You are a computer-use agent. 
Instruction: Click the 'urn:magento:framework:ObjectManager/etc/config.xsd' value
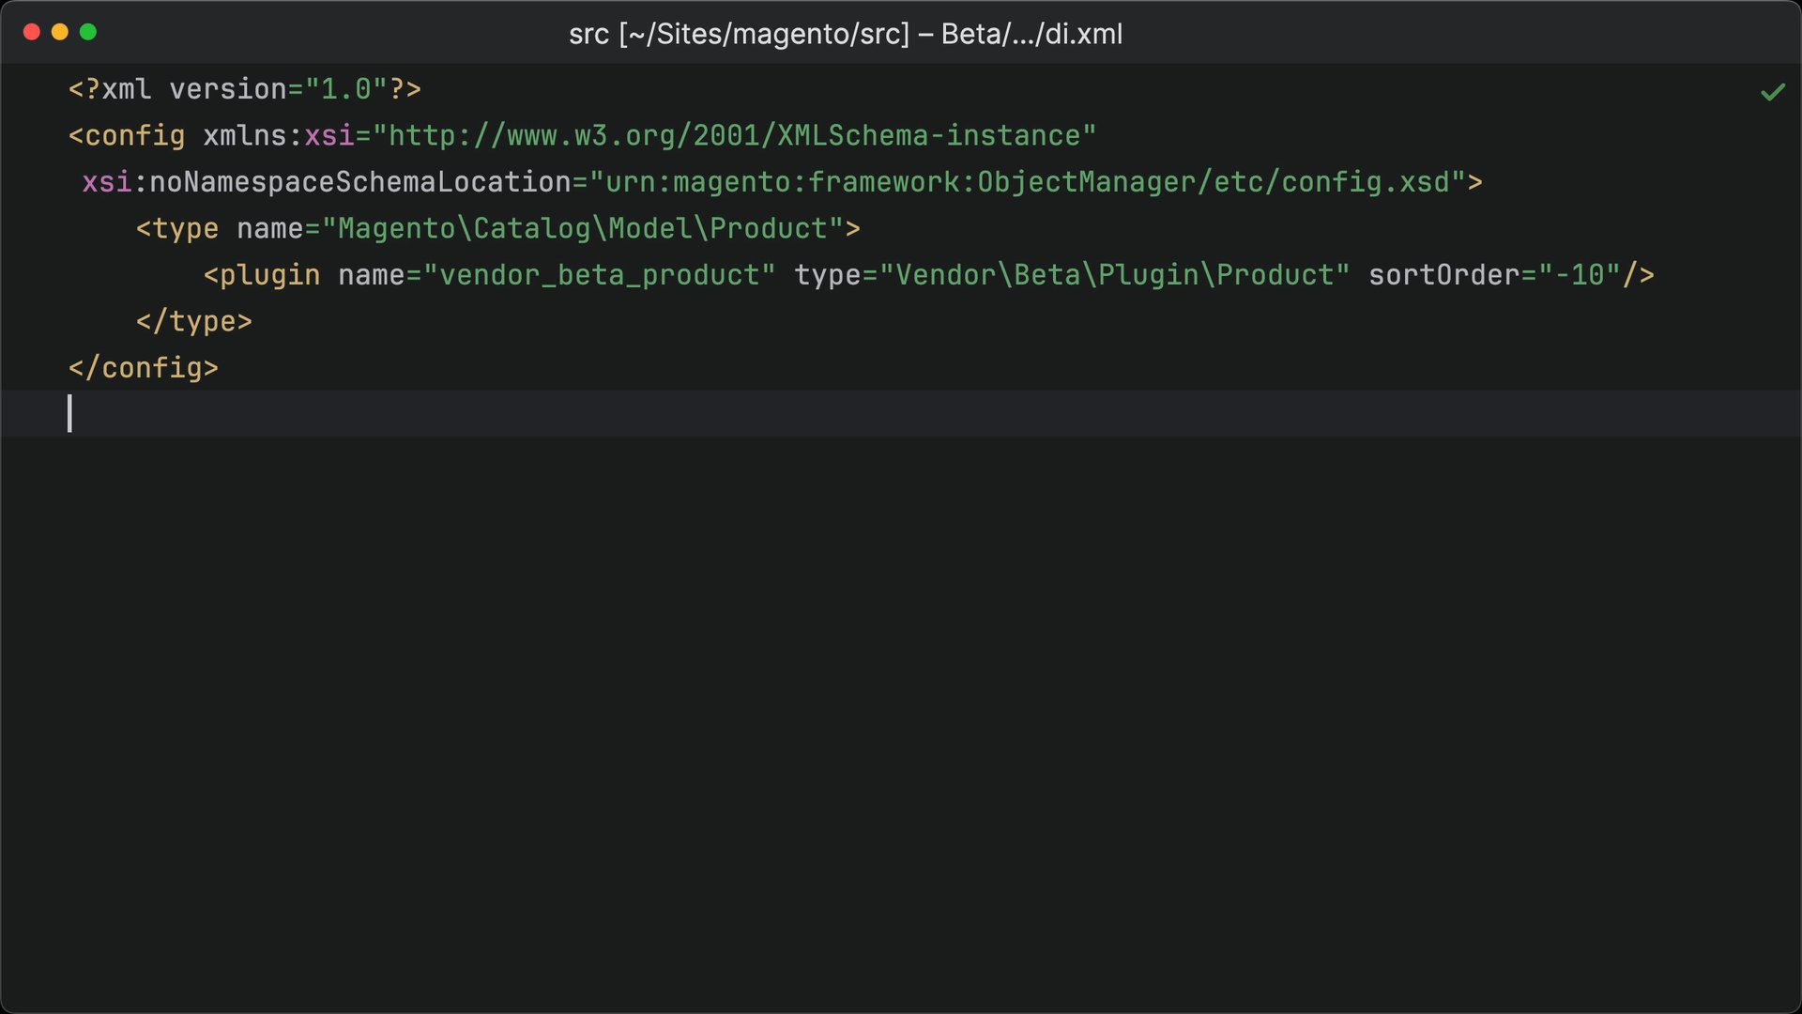[1028, 182]
